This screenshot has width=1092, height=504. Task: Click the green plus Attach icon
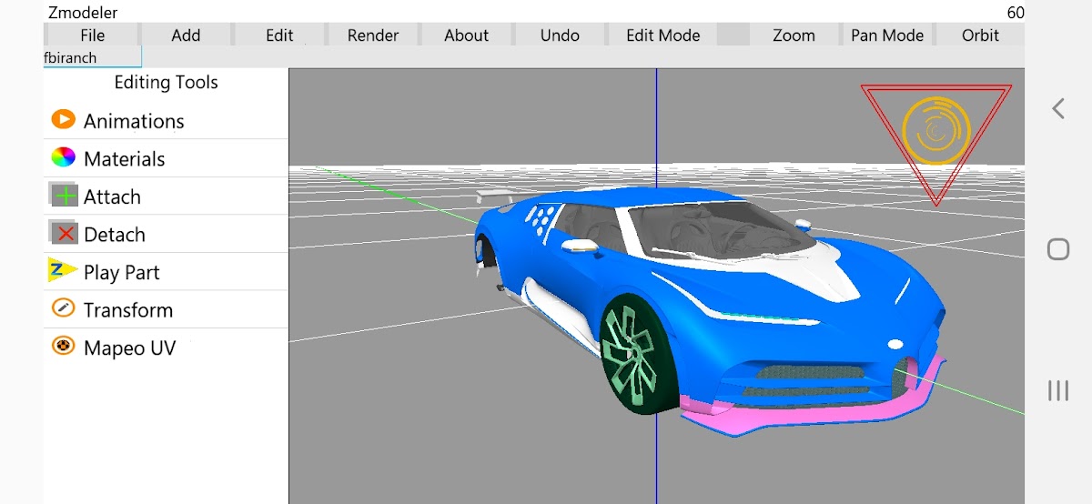64,196
